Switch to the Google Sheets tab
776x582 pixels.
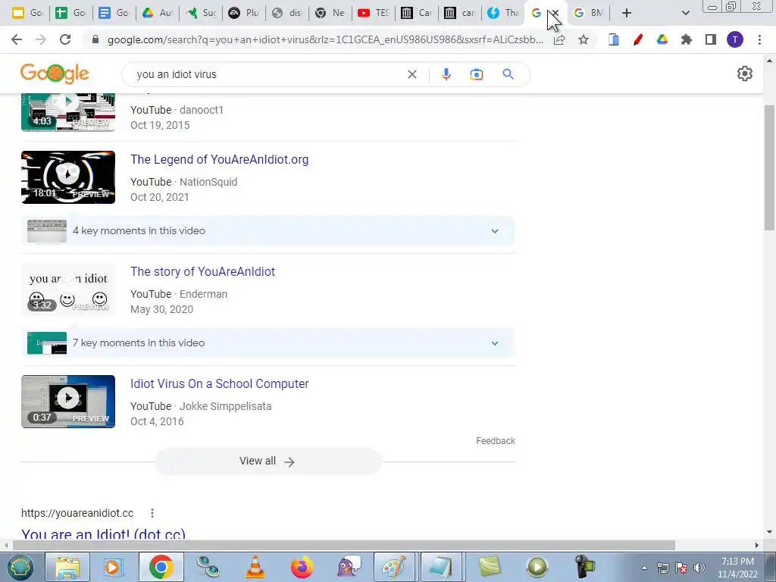pos(70,13)
